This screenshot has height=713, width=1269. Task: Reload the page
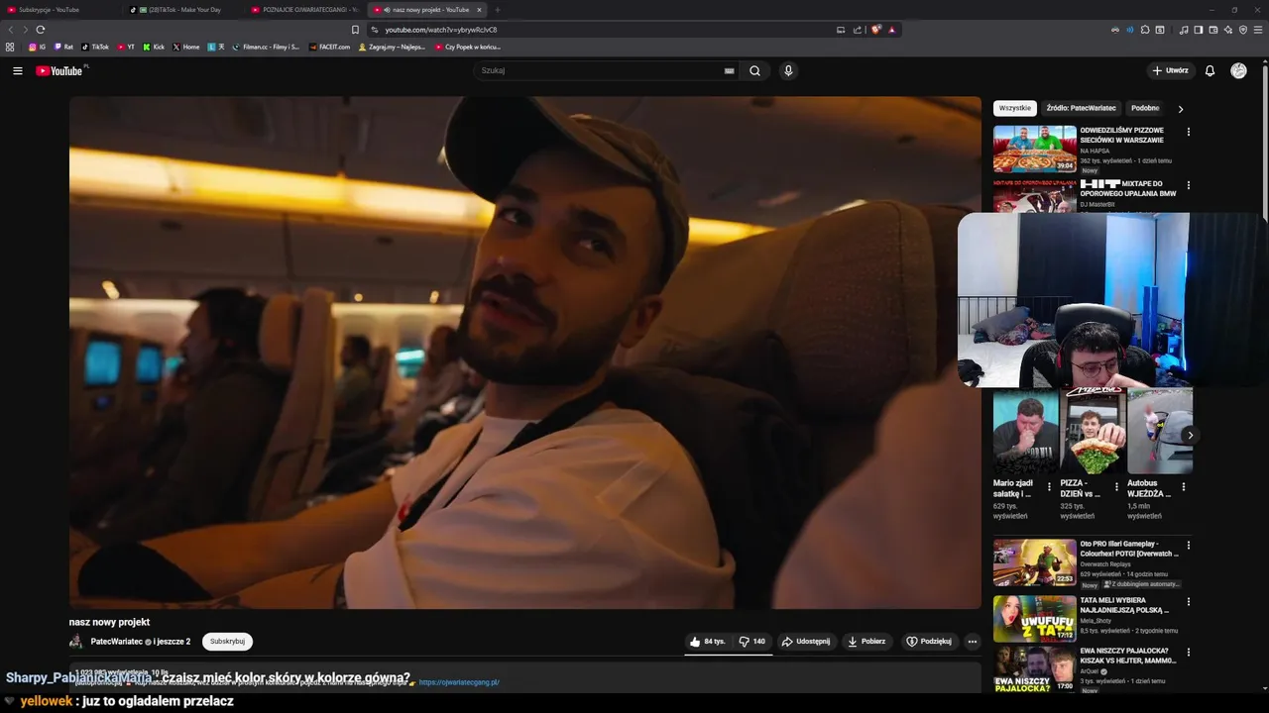coord(41,30)
